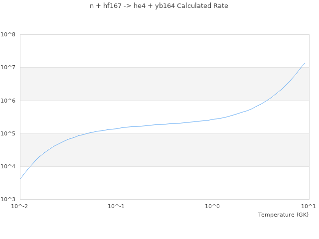Select the 10^8 y-axis tick label
Viewport: 319px width, 239px height.
tap(8, 35)
